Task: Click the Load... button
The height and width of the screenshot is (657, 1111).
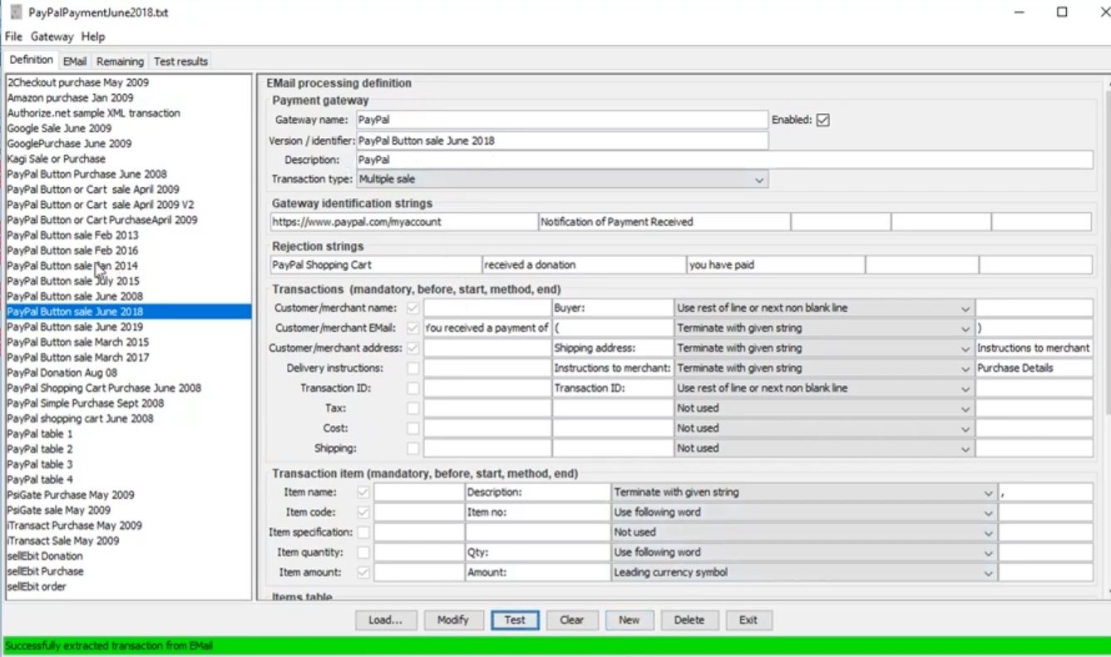Action: pos(386,620)
